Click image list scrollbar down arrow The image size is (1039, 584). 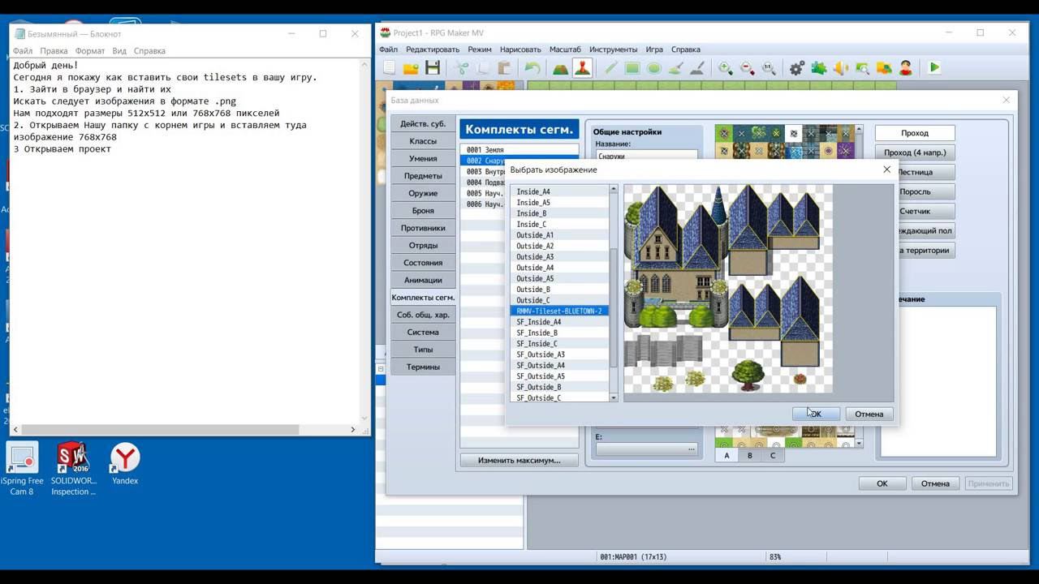614,397
